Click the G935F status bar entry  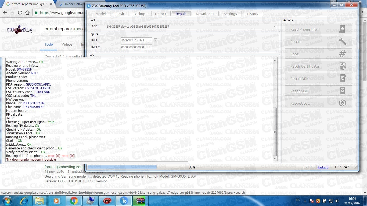point(309,167)
